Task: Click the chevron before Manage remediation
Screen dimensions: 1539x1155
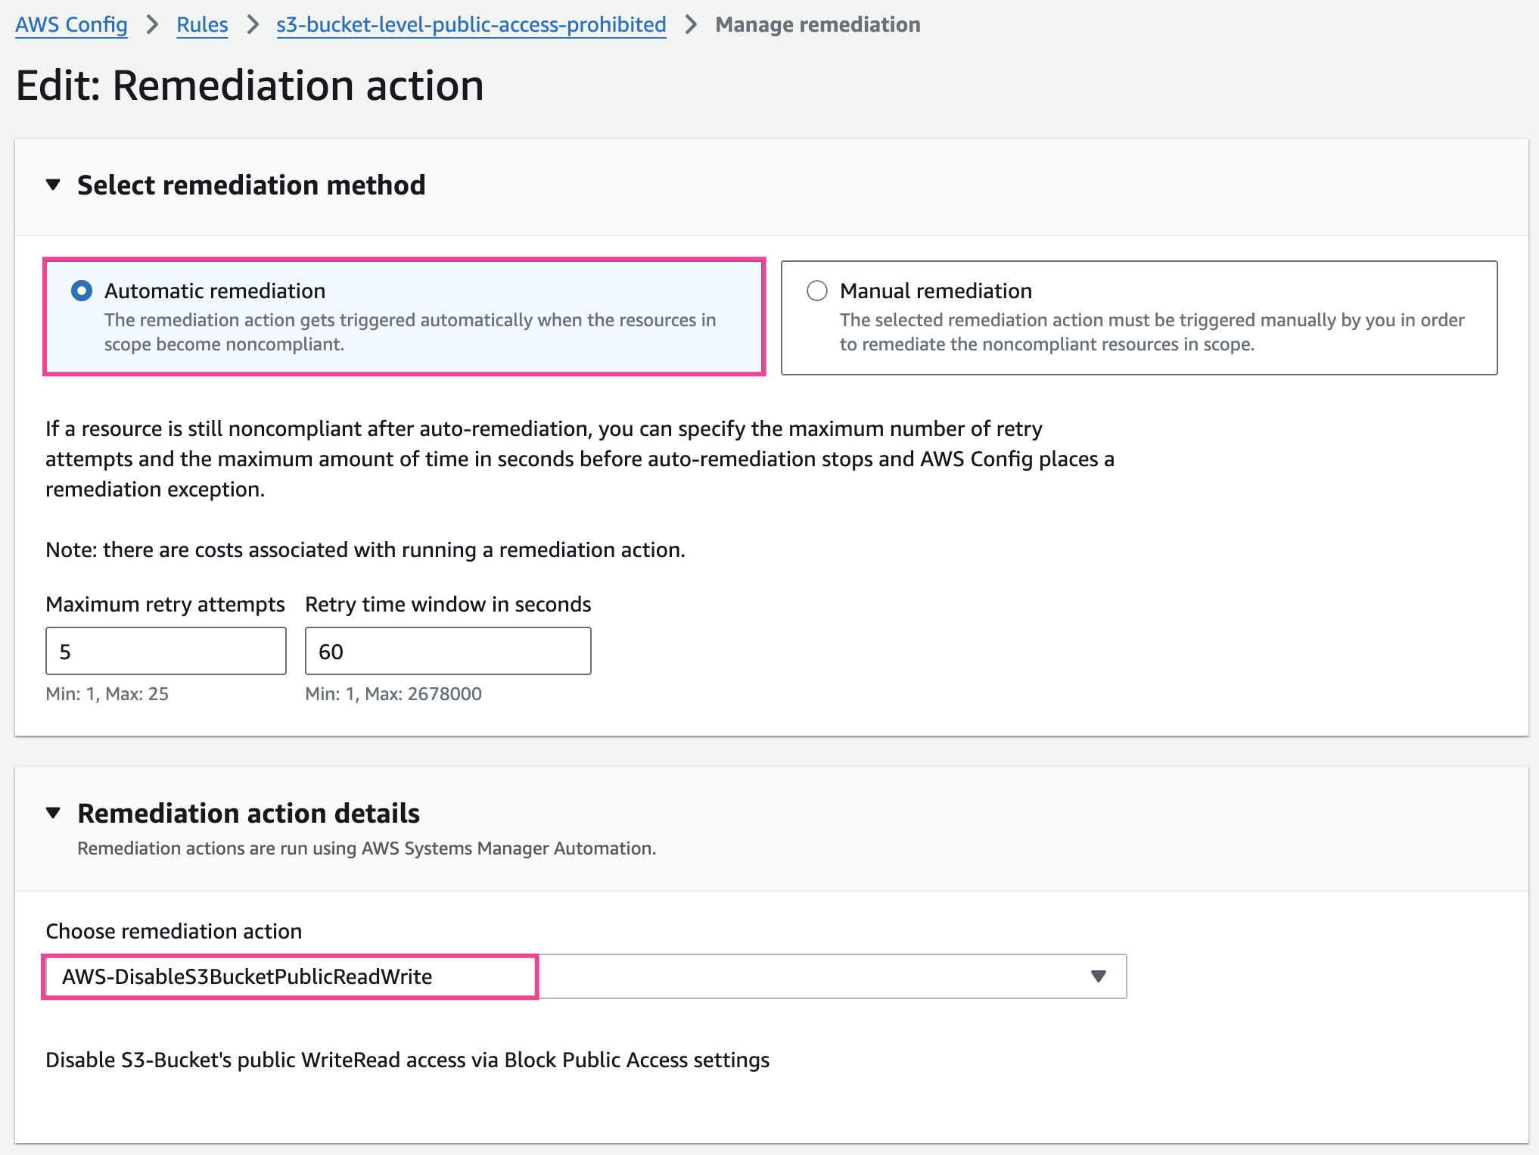Action: tap(691, 25)
